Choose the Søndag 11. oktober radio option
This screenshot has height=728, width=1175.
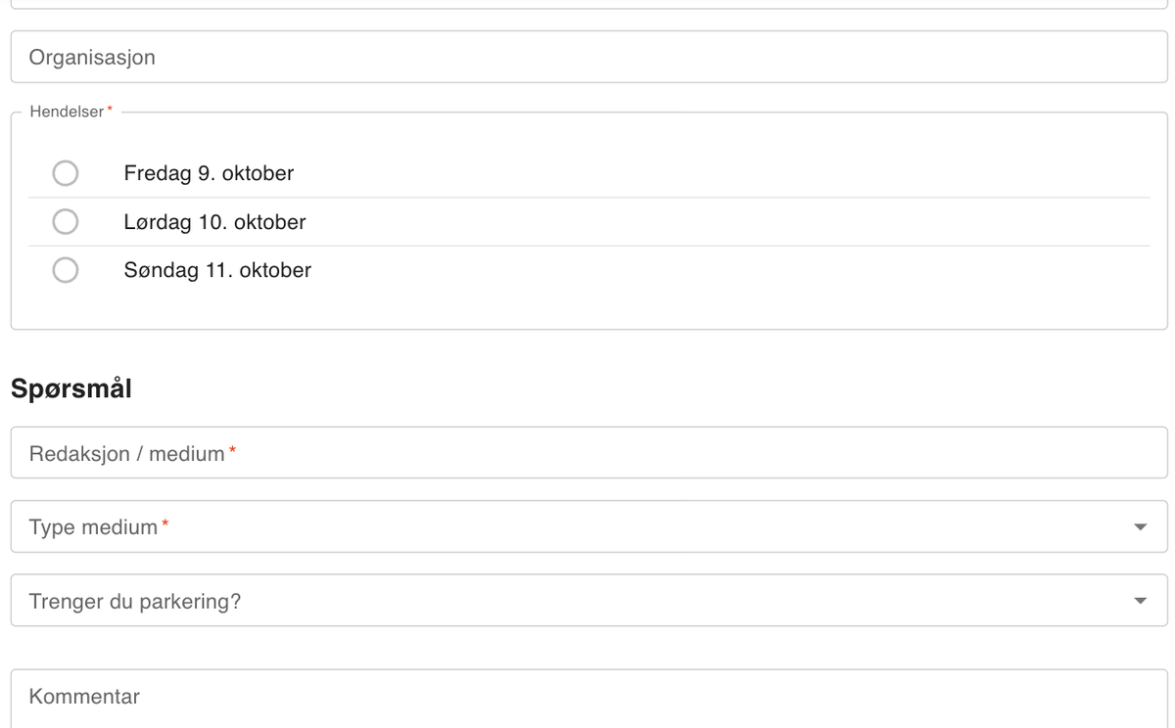coord(66,270)
